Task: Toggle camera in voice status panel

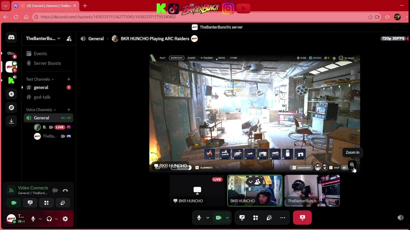Action: (14, 203)
